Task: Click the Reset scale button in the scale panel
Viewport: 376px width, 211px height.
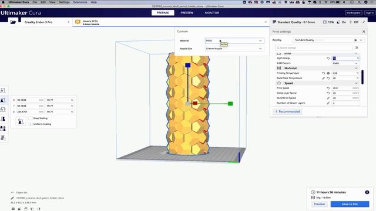Action: coord(21,121)
